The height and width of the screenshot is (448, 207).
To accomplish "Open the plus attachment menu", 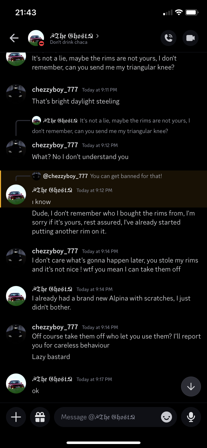I will coord(16,417).
